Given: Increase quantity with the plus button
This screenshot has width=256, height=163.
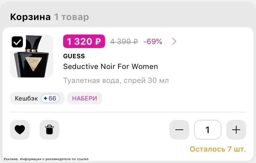Looking at the screenshot, I should click(236, 130).
